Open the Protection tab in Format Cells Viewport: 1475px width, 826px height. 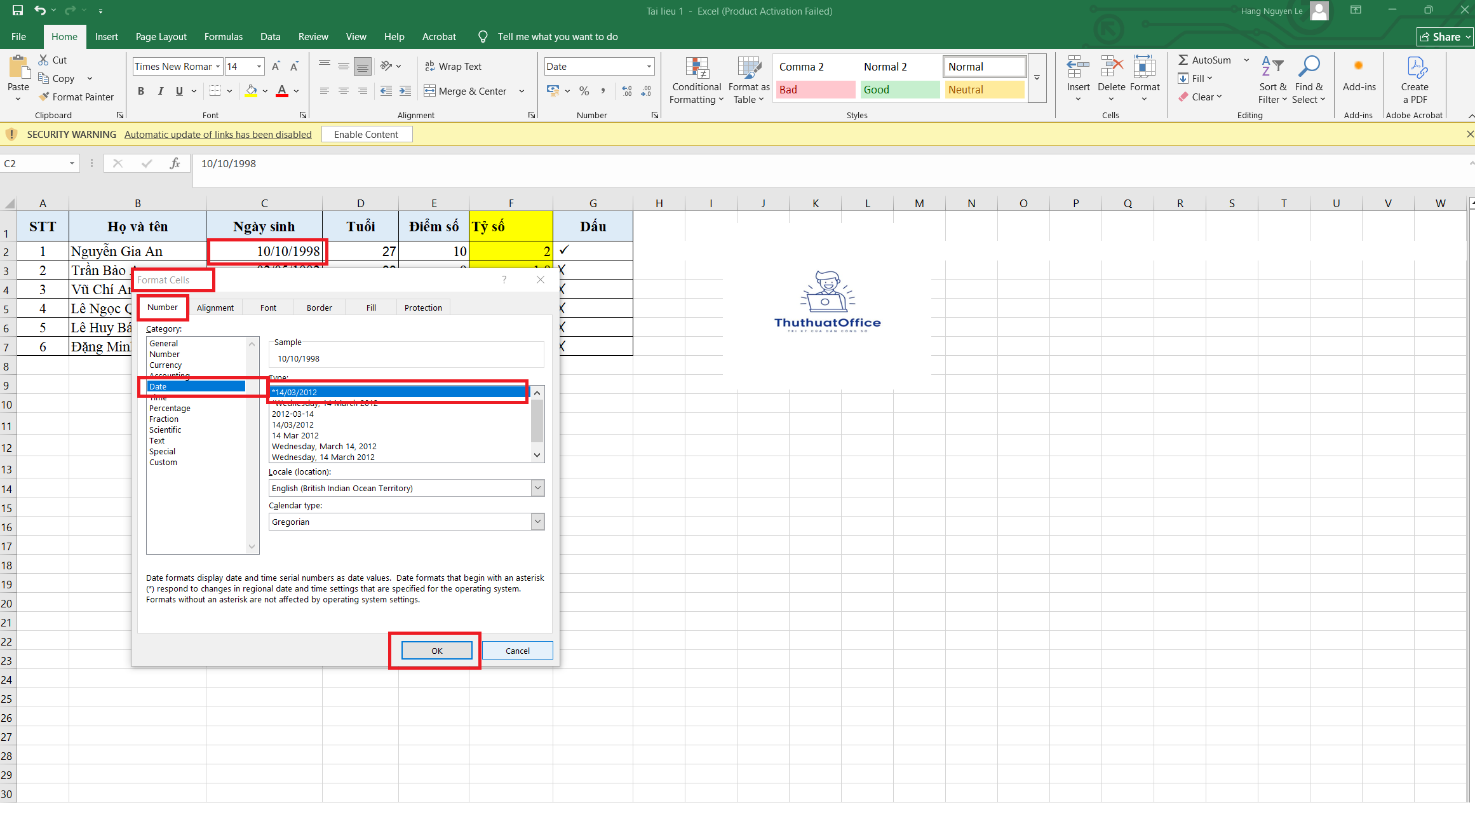pyautogui.click(x=422, y=307)
